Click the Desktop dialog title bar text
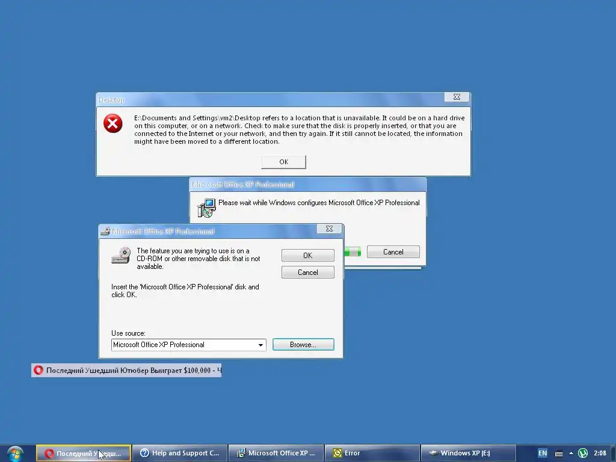 coord(111,100)
